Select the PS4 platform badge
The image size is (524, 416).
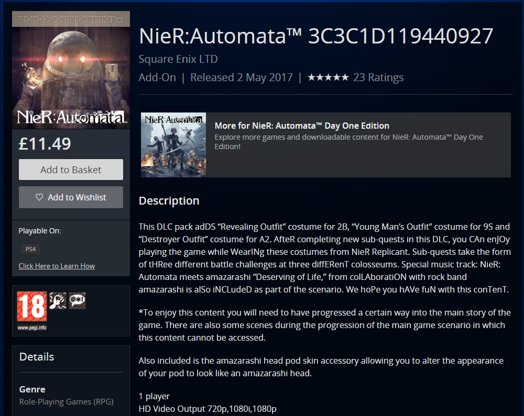(31, 249)
